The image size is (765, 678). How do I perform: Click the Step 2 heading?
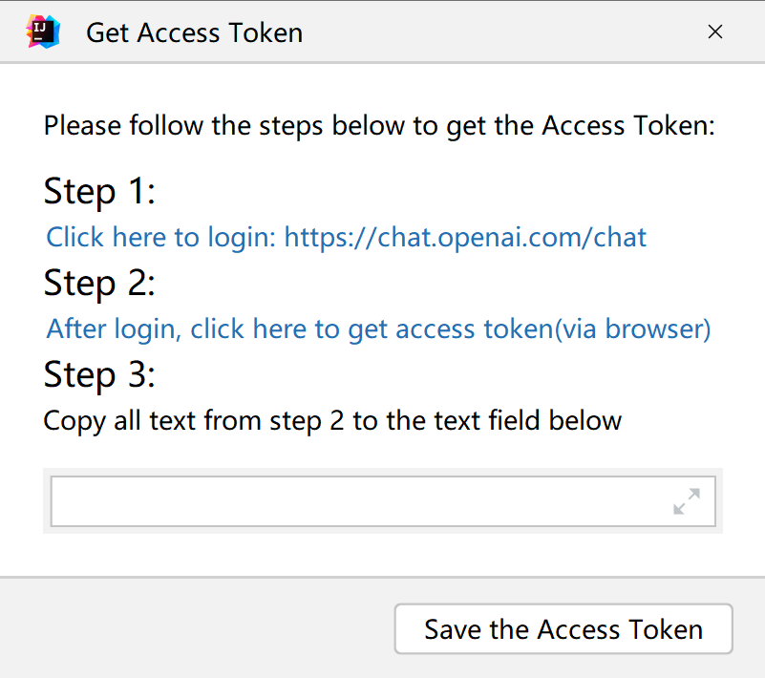click(99, 283)
